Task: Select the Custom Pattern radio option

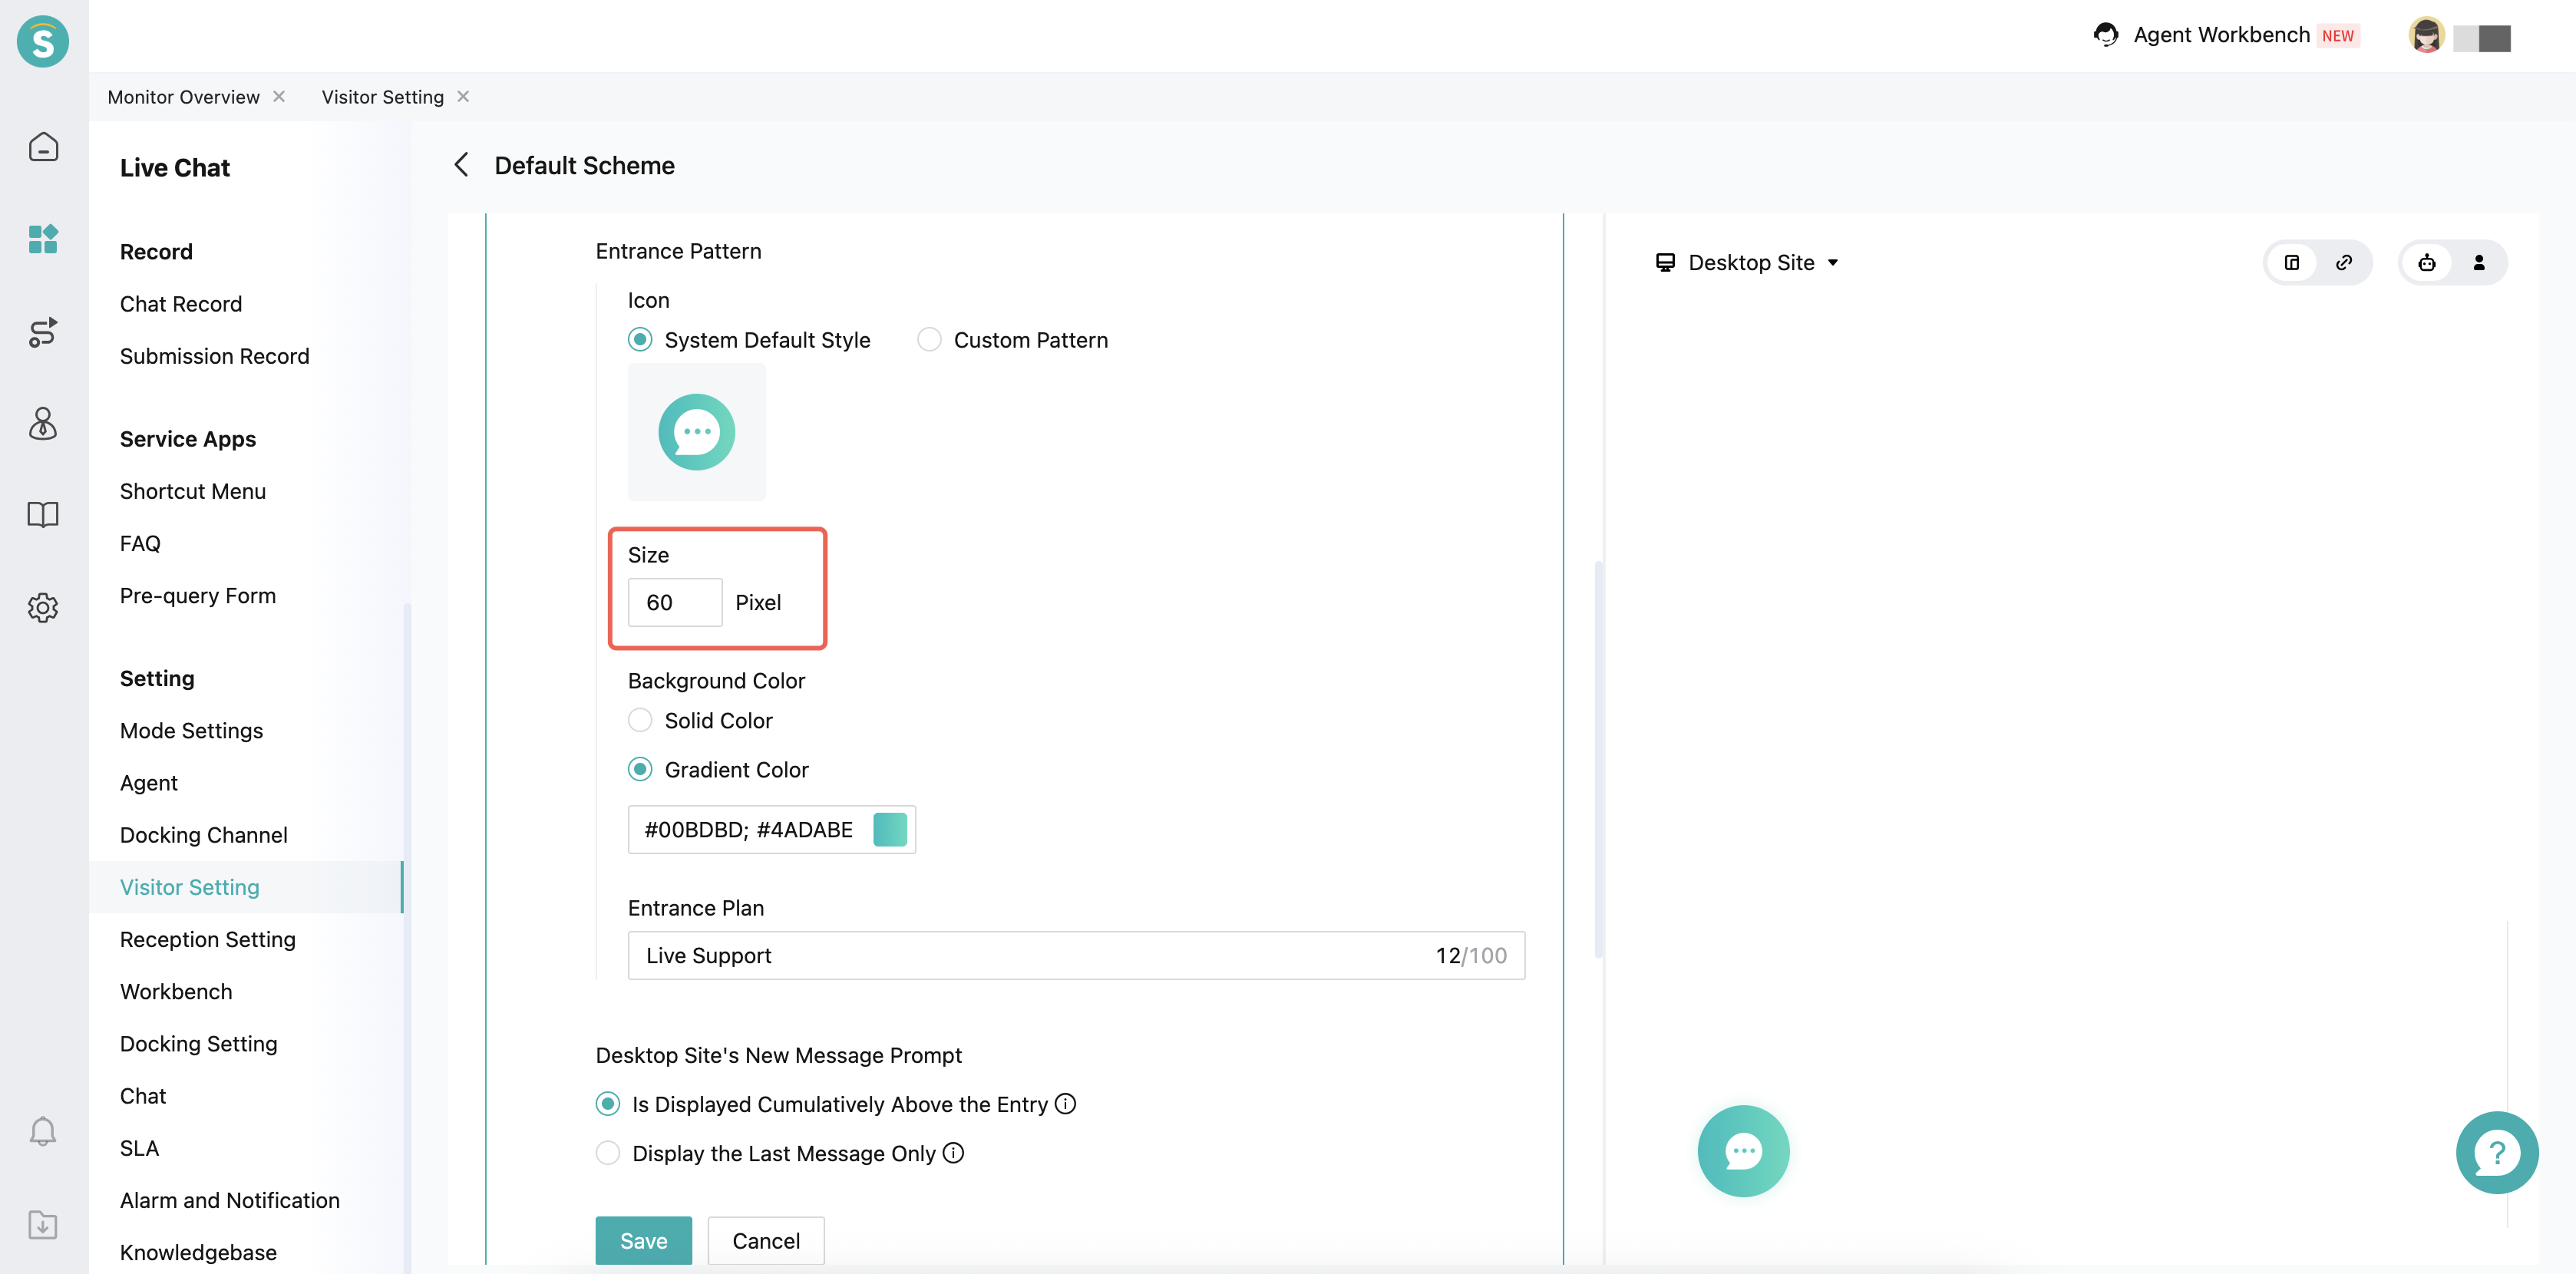Action: click(x=929, y=340)
